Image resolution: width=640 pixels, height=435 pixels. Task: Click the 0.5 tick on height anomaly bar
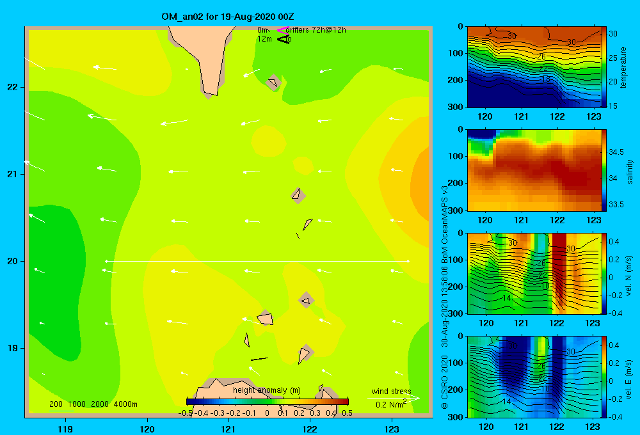point(347,413)
